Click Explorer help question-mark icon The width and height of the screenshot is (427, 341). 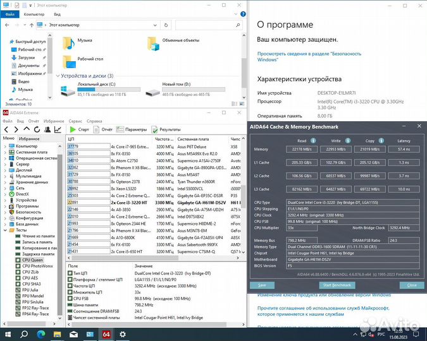pos(243,14)
